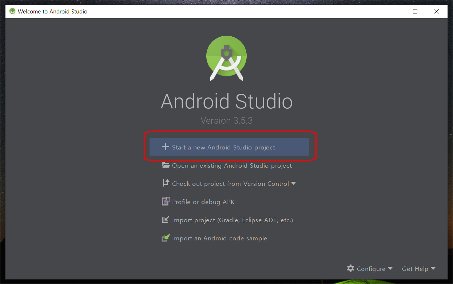The width and height of the screenshot is (453, 284).
Task: Expand the Get Help dropdown arrow
Action: pos(433,268)
